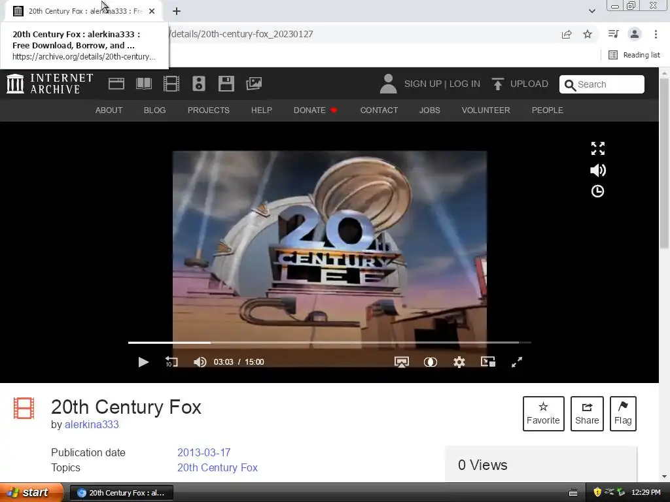Viewport: 670px width, 502px height.
Task: Click the speaker icon right of player
Action: coord(598,171)
